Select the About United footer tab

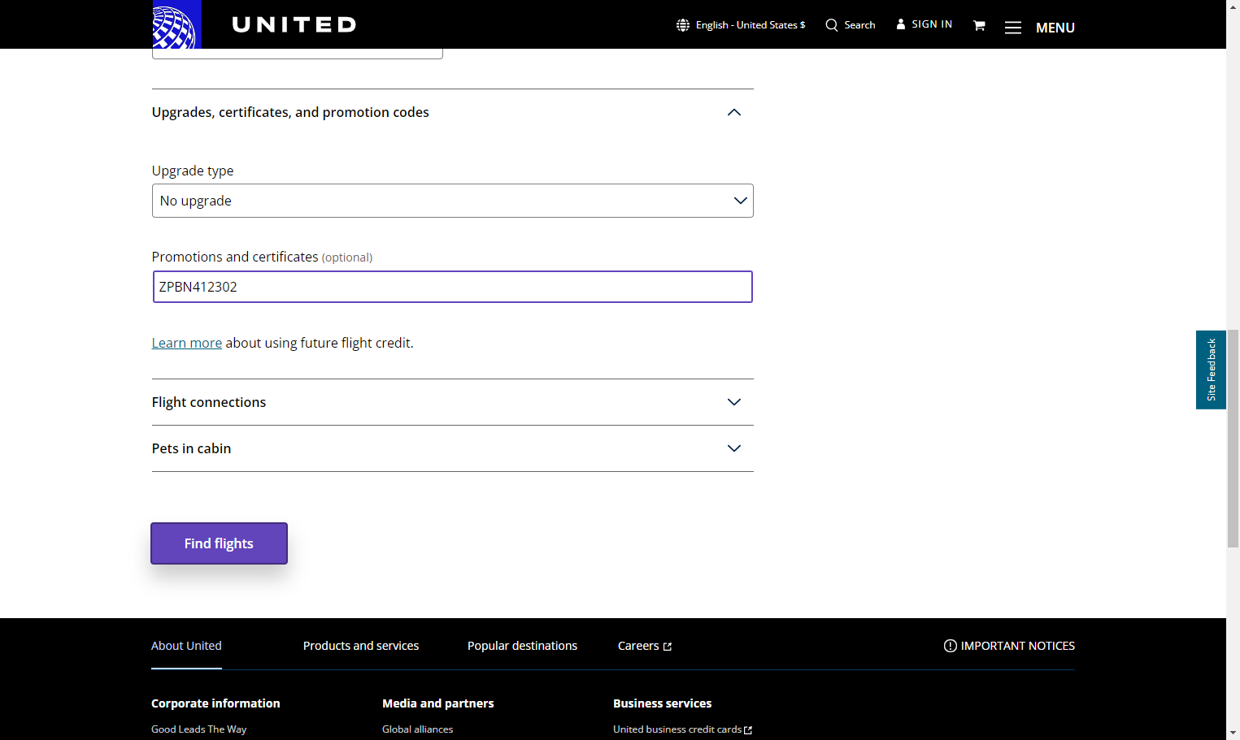186,646
